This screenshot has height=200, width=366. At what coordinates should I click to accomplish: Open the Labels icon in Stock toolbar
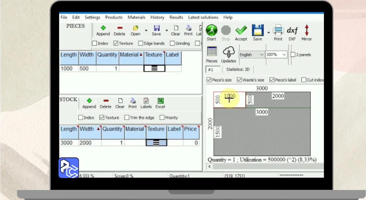[146, 101]
